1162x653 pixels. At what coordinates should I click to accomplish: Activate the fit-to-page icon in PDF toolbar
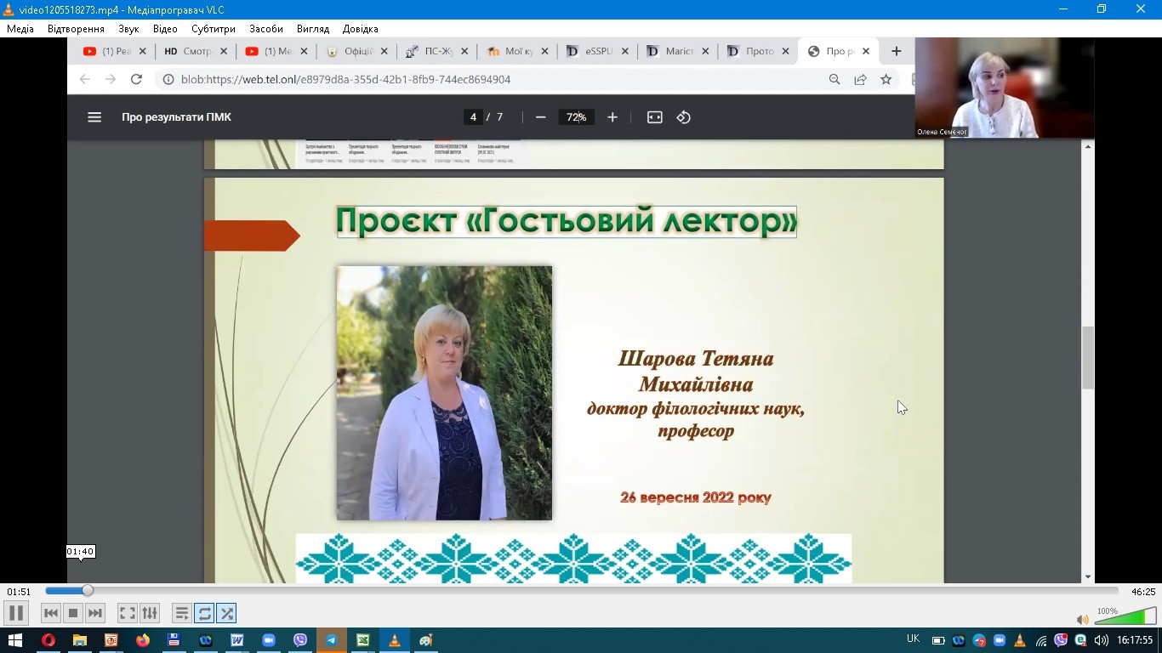coord(654,117)
